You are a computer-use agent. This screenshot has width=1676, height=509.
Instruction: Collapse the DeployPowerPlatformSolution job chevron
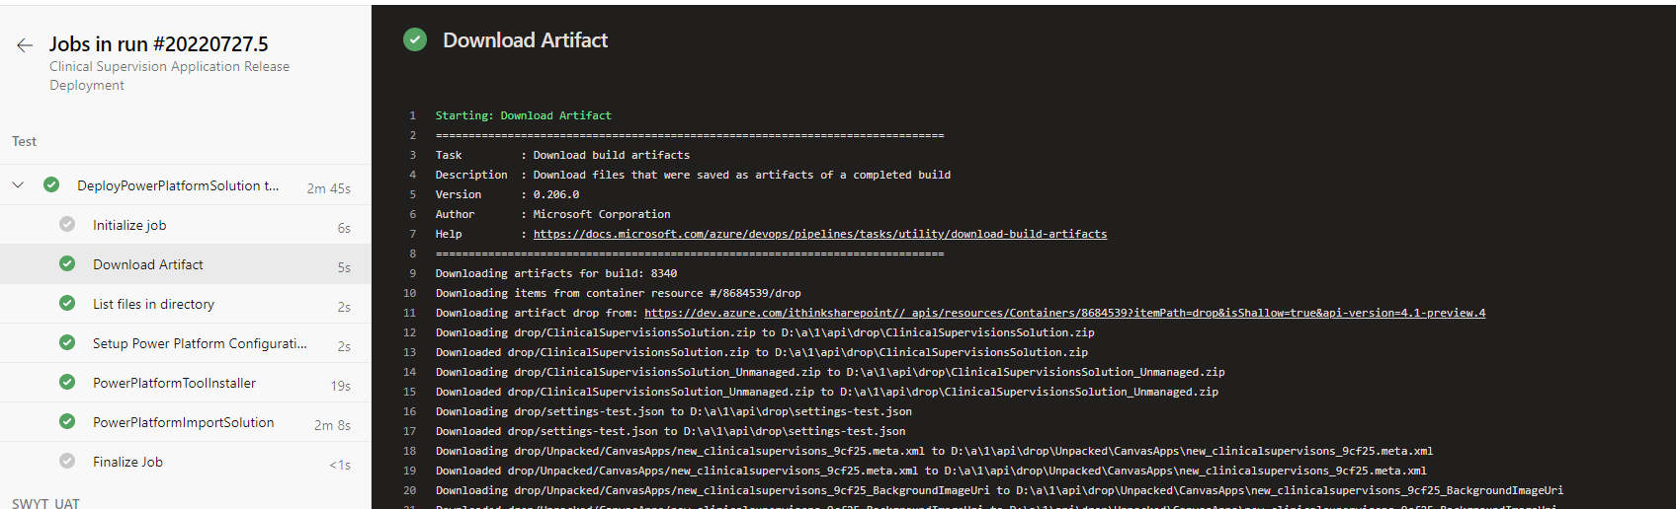18,185
